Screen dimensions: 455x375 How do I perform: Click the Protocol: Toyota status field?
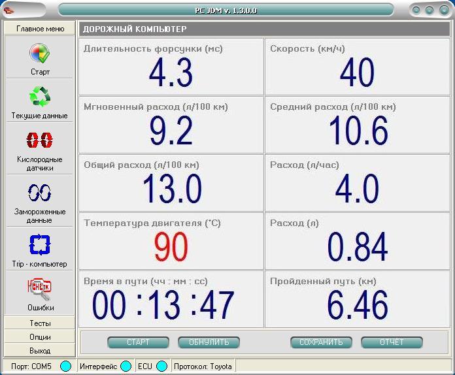(203, 366)
